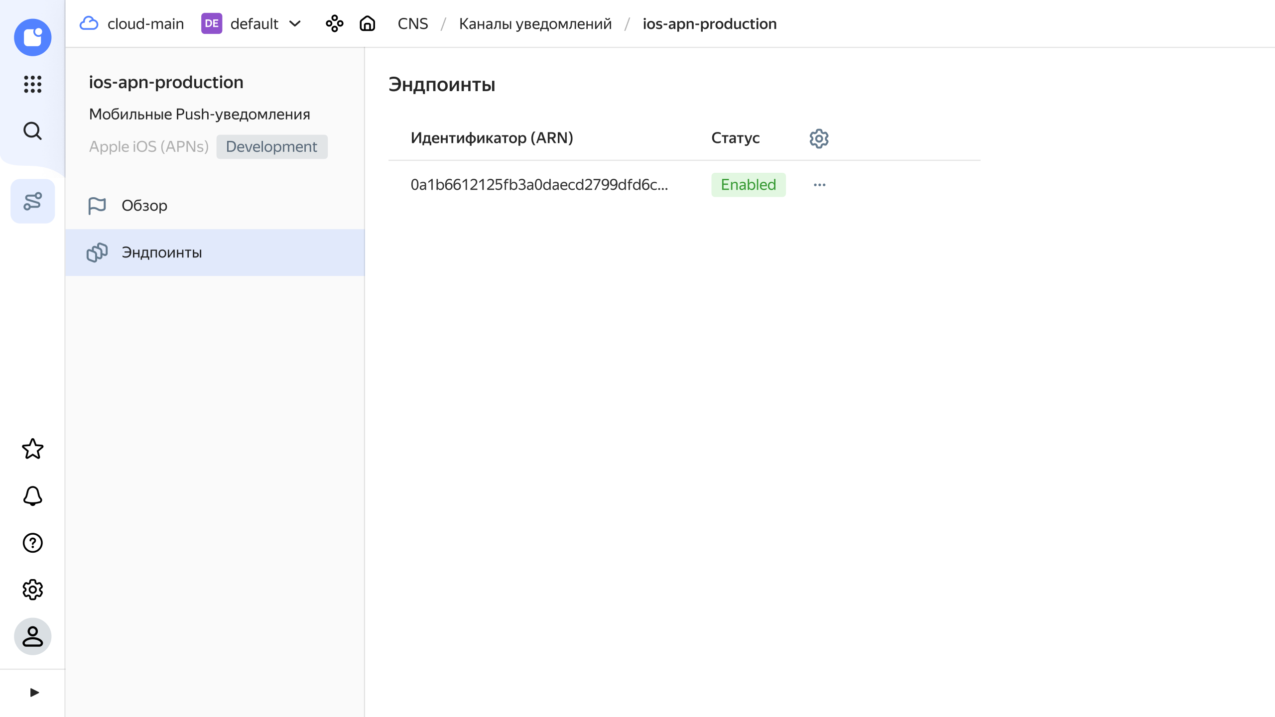Click the DE folder badge
This screenshot has width=1275, height=717.
pos(211,23)
